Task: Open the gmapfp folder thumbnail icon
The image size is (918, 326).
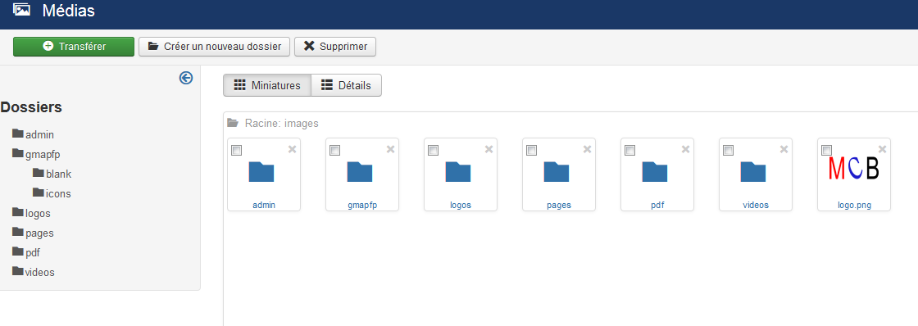Action: tap(360, 171)
